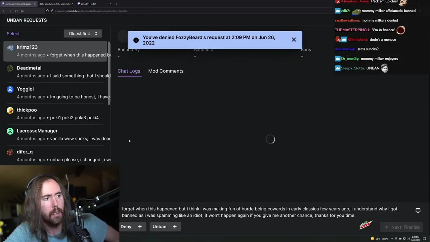
Task: Click the sunny weather taskbar widget
Action: pos(380,239)
